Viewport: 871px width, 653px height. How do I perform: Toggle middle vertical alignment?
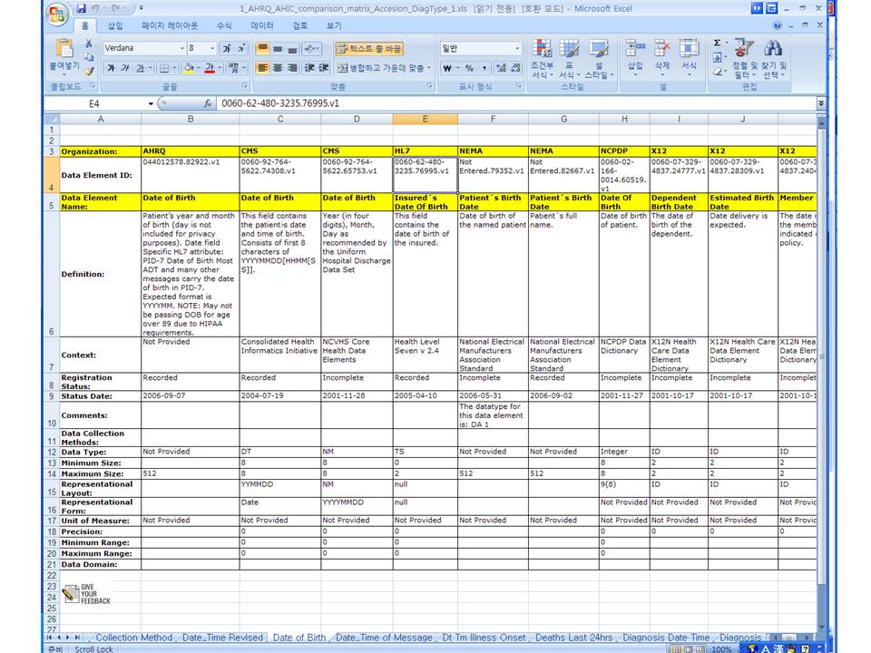tap(278, 49)
